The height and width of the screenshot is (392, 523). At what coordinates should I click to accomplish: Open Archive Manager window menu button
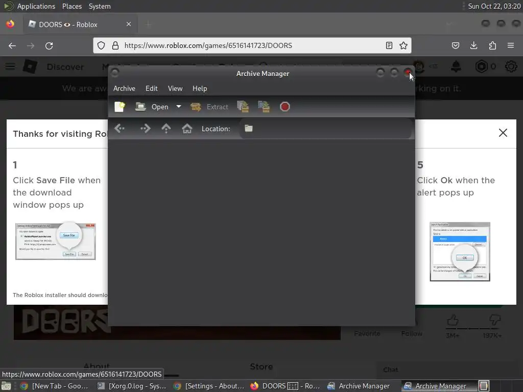(x=115, y=72)
